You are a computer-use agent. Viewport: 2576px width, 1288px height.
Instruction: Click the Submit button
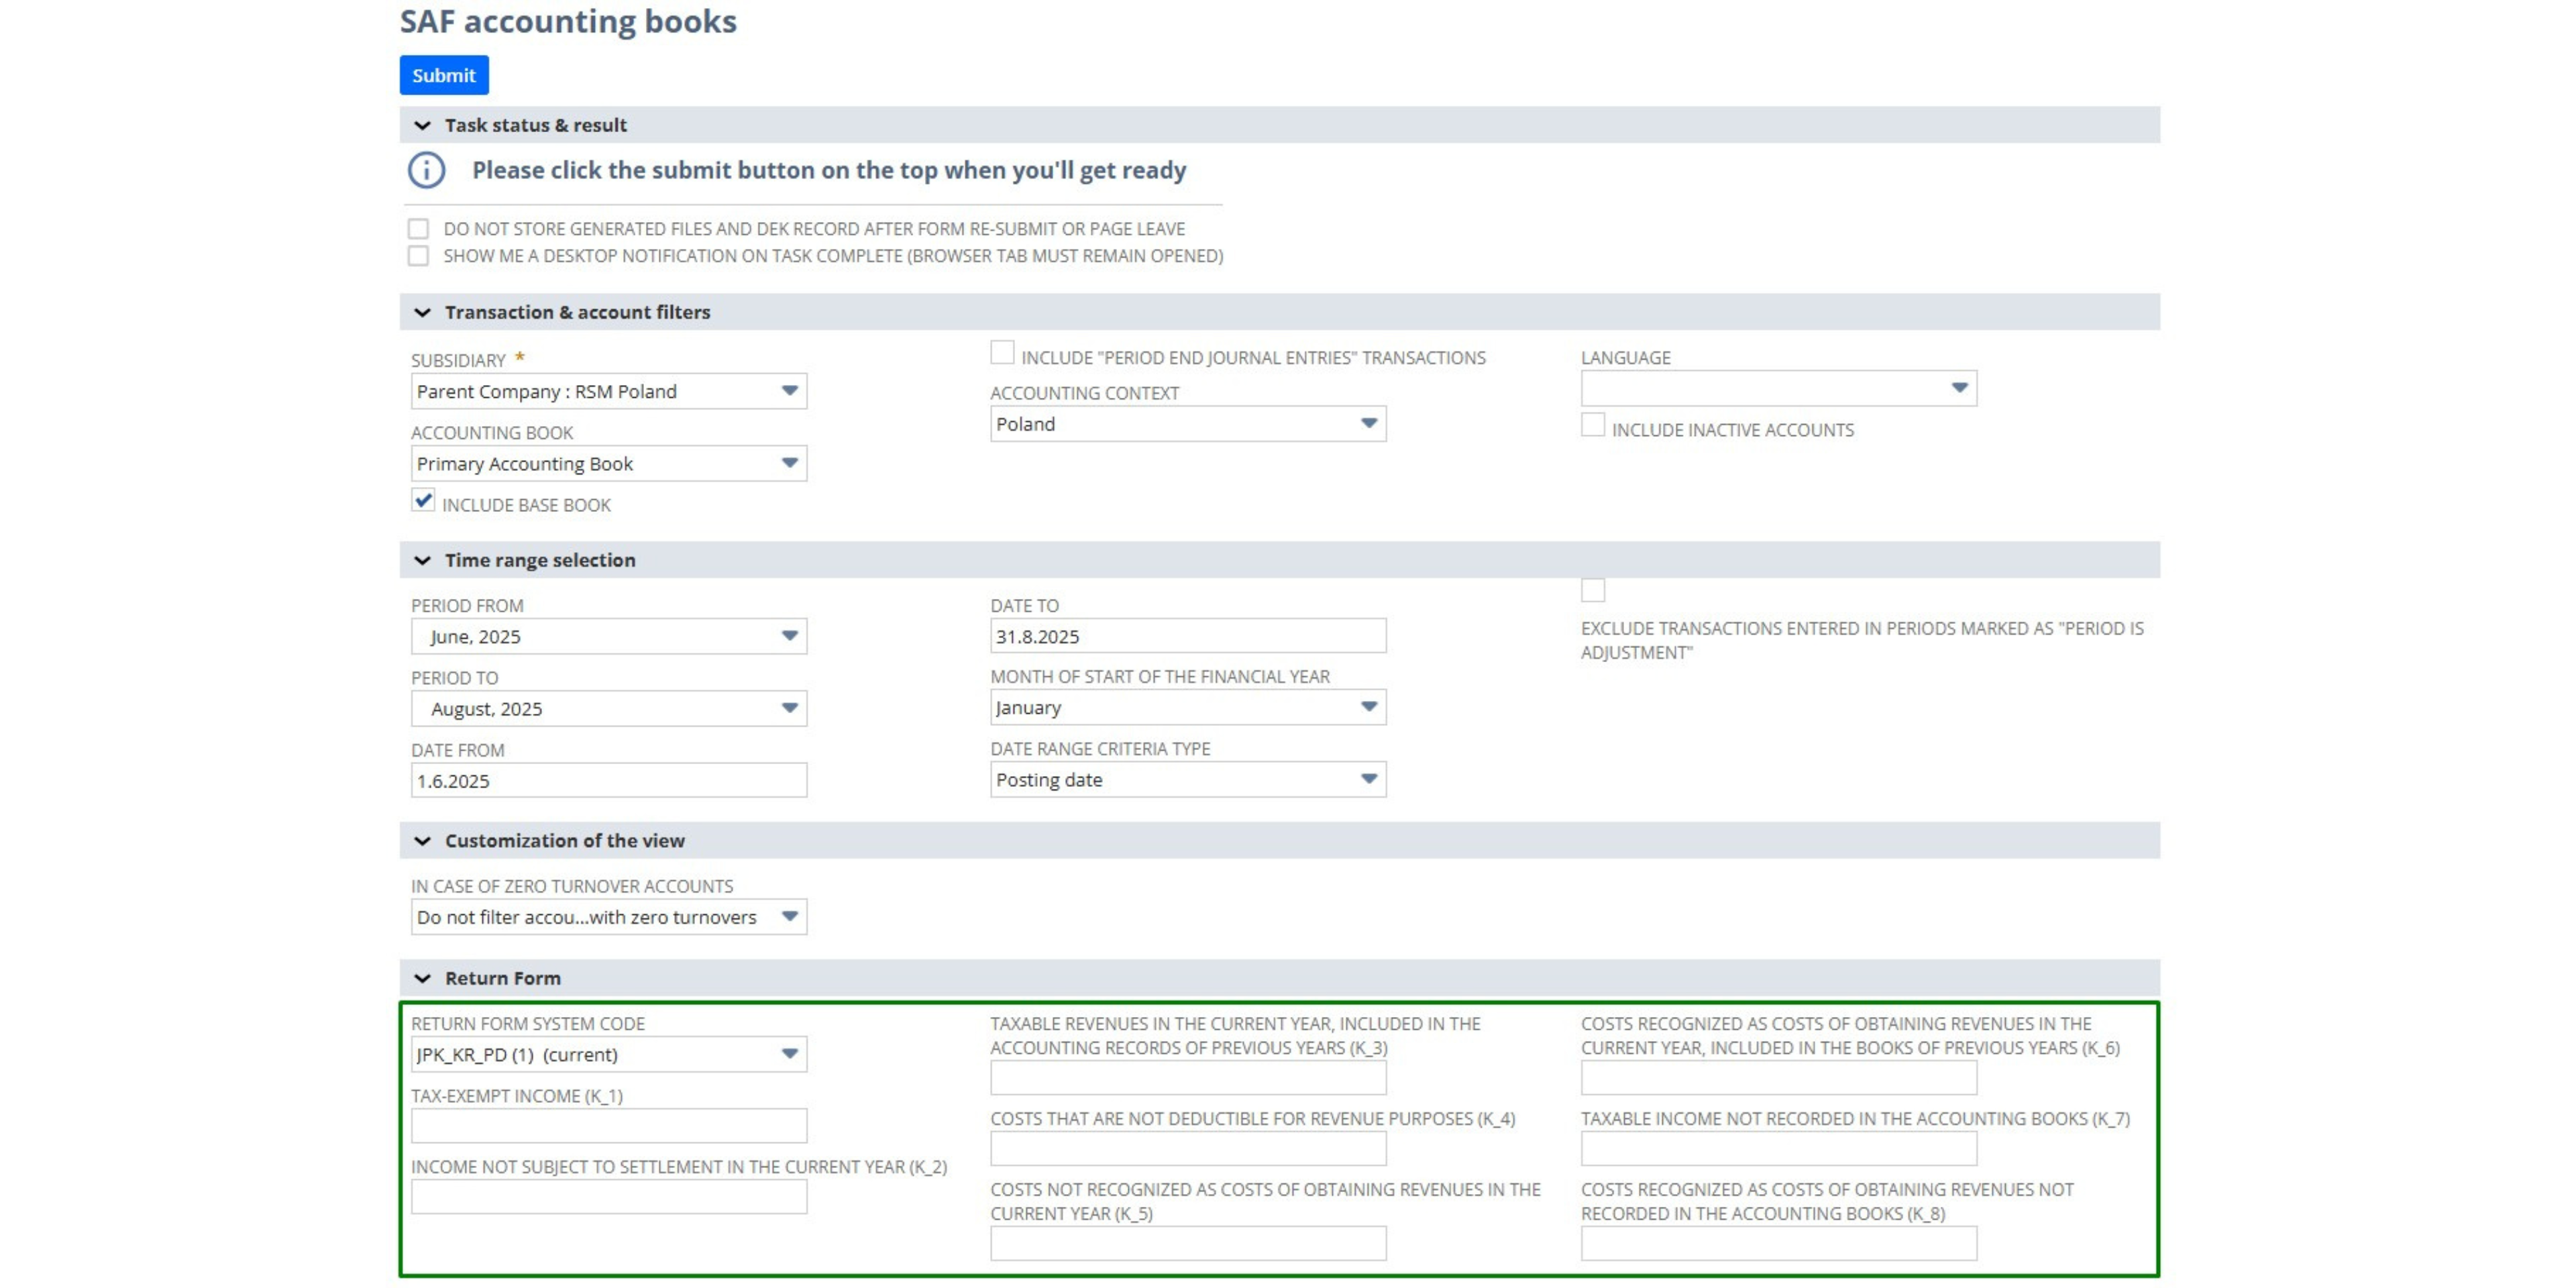tap(443, 75)
